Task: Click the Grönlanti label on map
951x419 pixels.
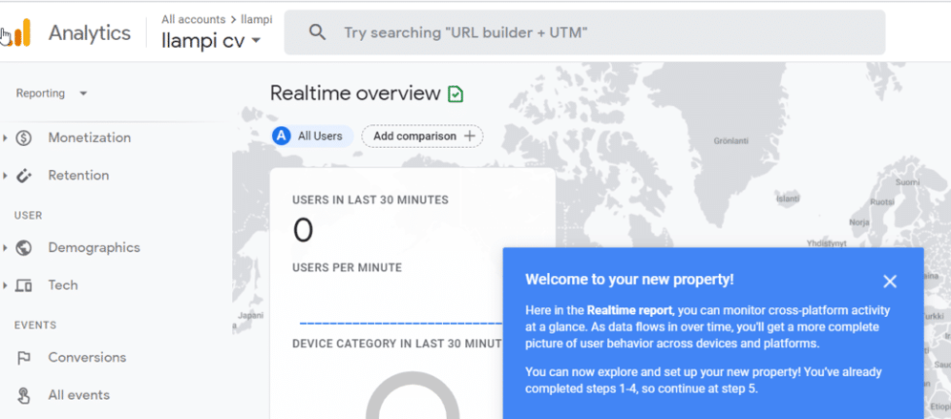Action: point(730,140)
